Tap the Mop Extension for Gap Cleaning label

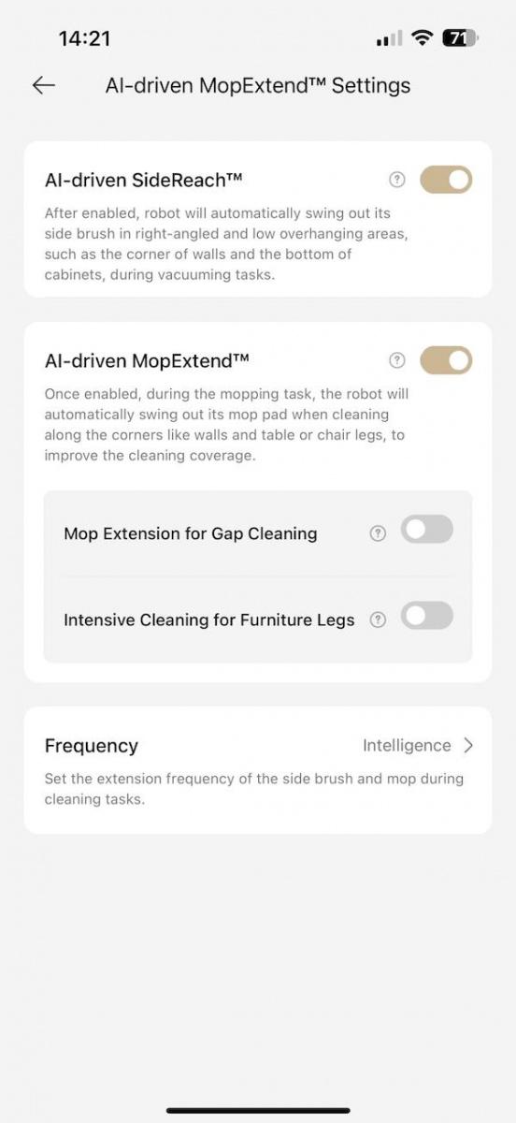point(191,533)
